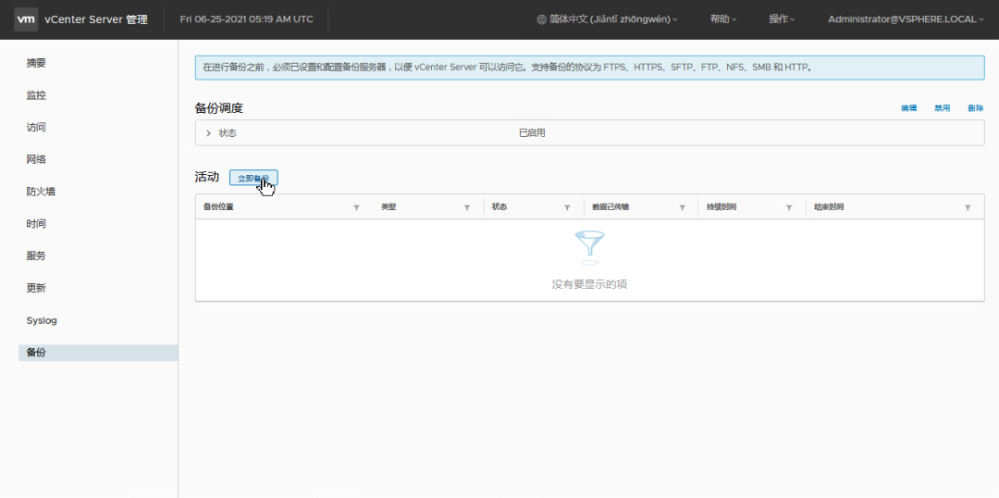Filter the 持续时间 column
Image resolution: width=999 pixels, height=498 pixels.
click(789, 208)
